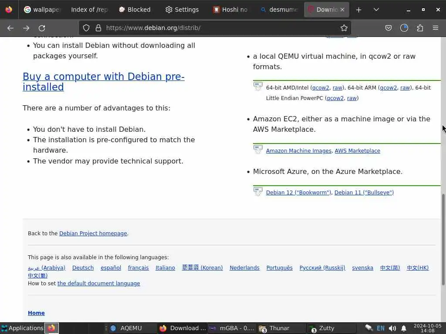Go forward one page
Viewport: 446px width, 334px height.
26,28
